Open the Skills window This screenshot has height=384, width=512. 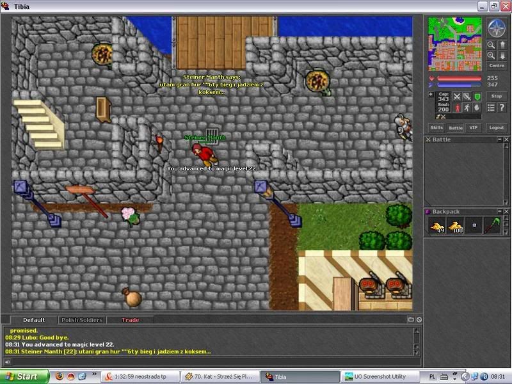[x=436, y=127]
